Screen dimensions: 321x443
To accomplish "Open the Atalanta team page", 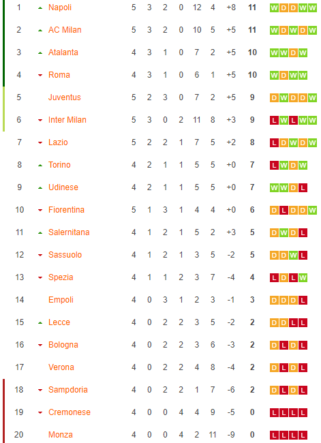I will point(63,52).
